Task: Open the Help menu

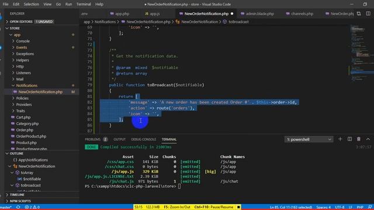Action: (x=99, y=4)
